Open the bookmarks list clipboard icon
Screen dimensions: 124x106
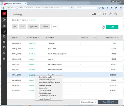pyautogui.click(x=103, y=8)
